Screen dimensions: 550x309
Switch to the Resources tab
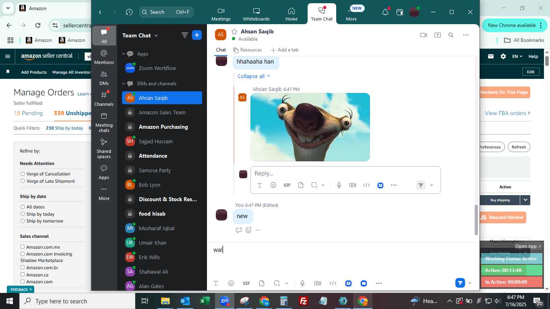247,50
